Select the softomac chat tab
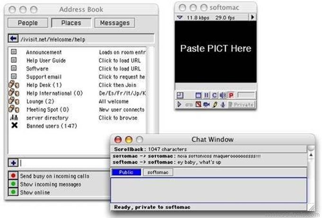This screenshot has height=218, width=322. click(x=158, y=172)
